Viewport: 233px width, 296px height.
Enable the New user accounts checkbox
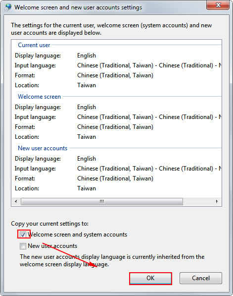(23, 246)
